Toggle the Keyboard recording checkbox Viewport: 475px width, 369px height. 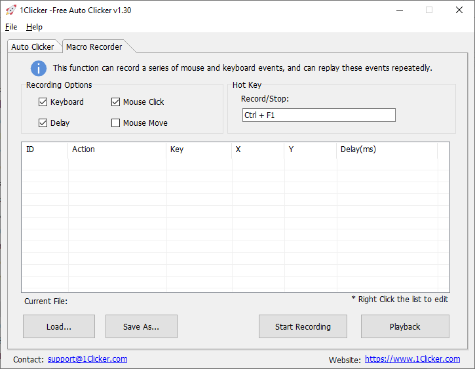point(43,102)
